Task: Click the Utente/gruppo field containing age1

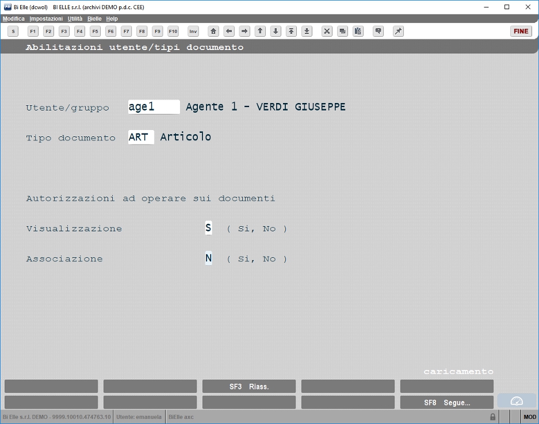Action: [154, 107]
